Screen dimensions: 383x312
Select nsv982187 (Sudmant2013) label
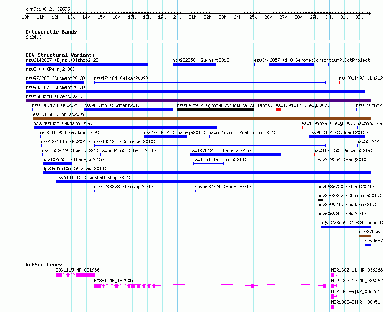point(56,87)
